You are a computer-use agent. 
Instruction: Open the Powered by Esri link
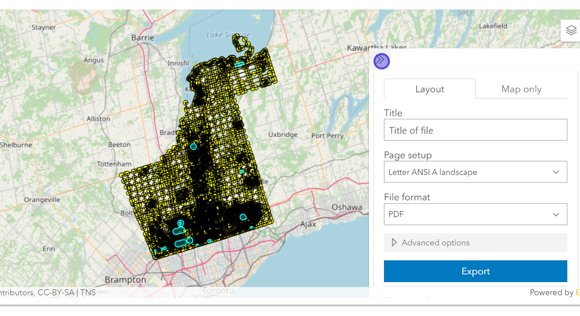(x=577, y=292)
